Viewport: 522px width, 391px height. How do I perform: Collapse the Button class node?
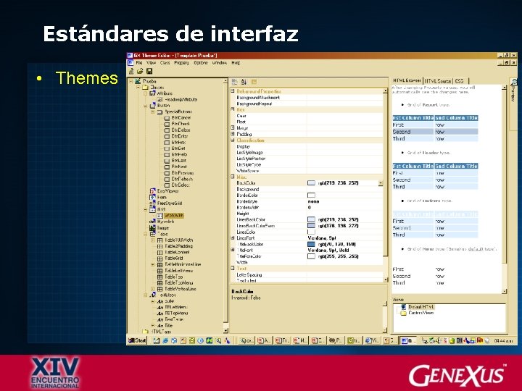[x=146, y=106]
